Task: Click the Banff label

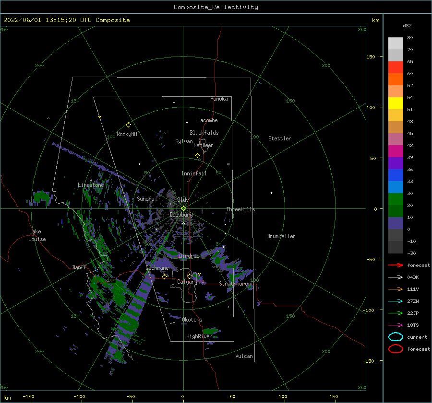Action: click(79, 267)
